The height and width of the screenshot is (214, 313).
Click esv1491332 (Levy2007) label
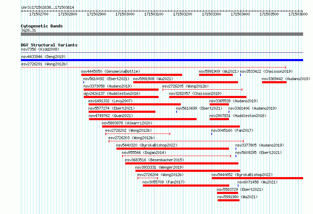[x=110, y=101]
